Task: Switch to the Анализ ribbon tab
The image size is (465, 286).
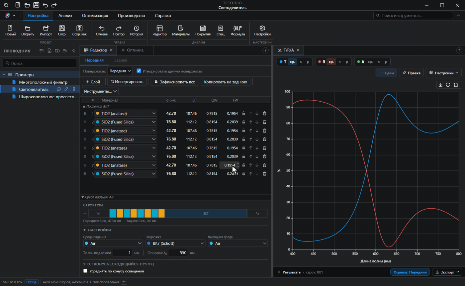Action: (65, 15)
